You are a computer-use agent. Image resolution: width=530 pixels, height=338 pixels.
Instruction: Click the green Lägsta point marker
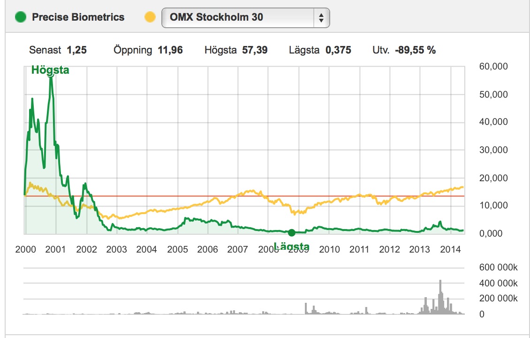[291, 232]
